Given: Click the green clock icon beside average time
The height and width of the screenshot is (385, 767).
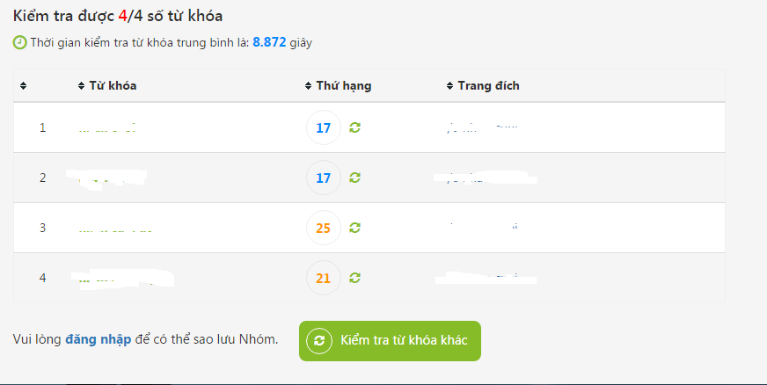Looking at the screenshot, I should (x=19, y=42).
